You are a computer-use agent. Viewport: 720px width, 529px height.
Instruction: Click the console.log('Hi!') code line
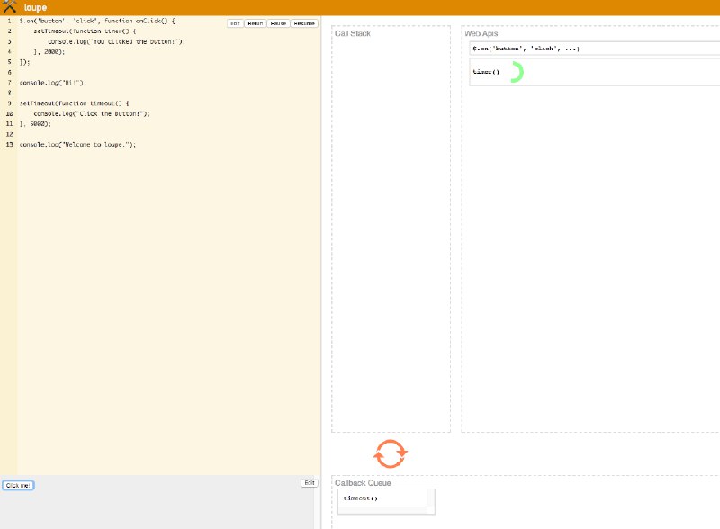[53, 83]
